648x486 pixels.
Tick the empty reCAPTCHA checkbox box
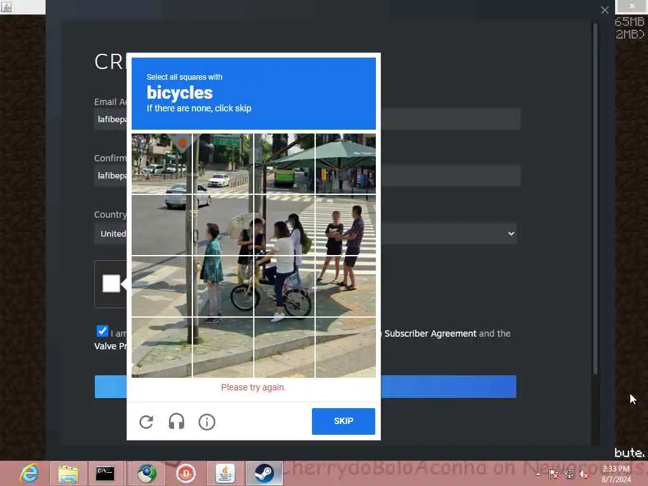tap(111, 283)
